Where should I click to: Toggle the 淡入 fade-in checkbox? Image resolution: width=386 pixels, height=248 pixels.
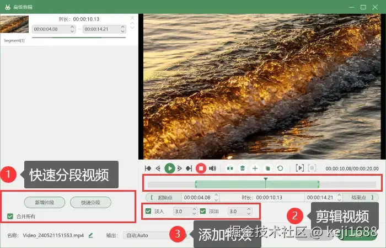tap(148, 211)
